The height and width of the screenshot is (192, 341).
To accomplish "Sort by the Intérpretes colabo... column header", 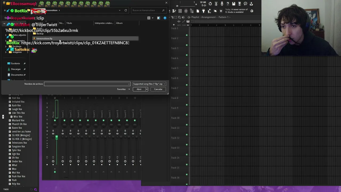I will click(x=104, y=23).
